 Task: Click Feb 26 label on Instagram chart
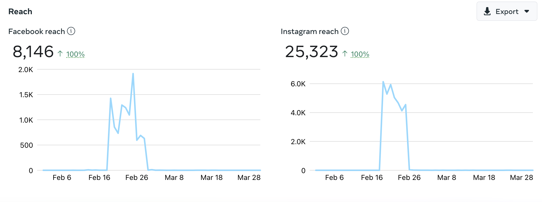point(409,178)
